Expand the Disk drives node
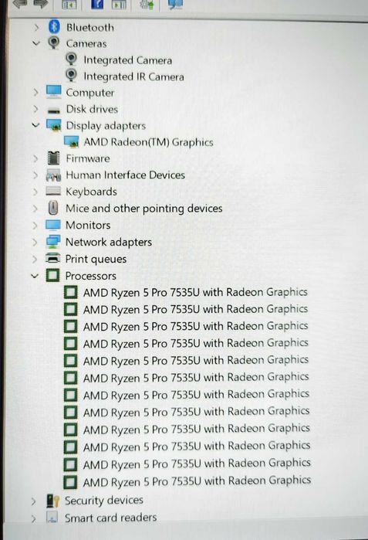This screenshot has width=368, height=540. 35,109
